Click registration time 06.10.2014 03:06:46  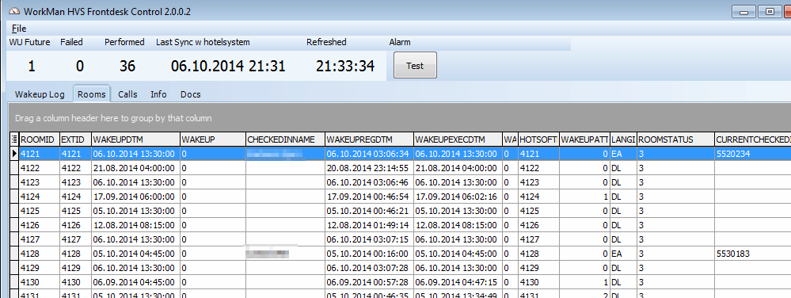(x=369, y=182)
